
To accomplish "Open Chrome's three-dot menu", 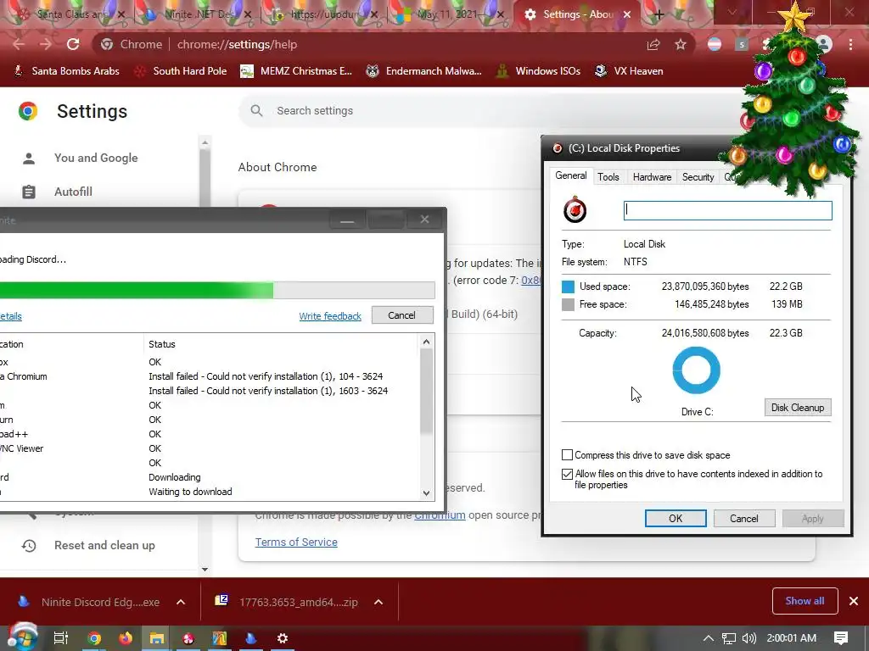I will coord(850,44).
